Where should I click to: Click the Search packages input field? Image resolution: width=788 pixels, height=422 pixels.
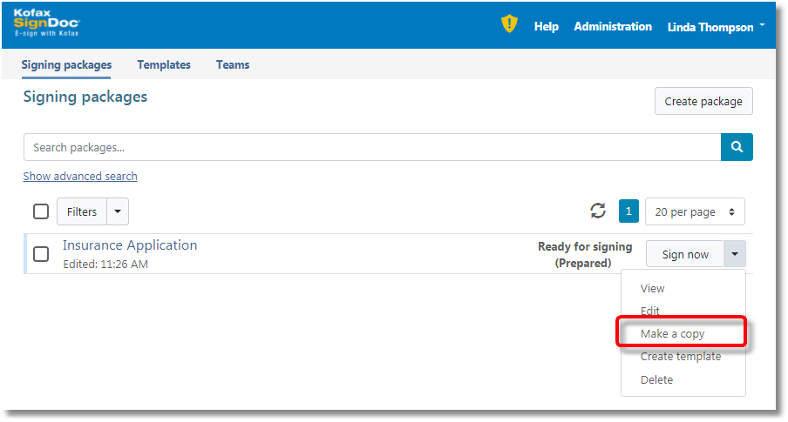point(371,147)
